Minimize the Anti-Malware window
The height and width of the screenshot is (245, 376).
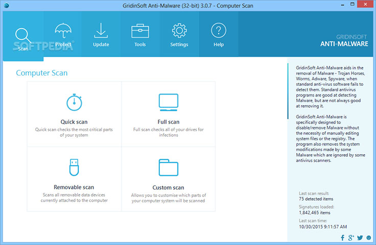tap(342, 5)
